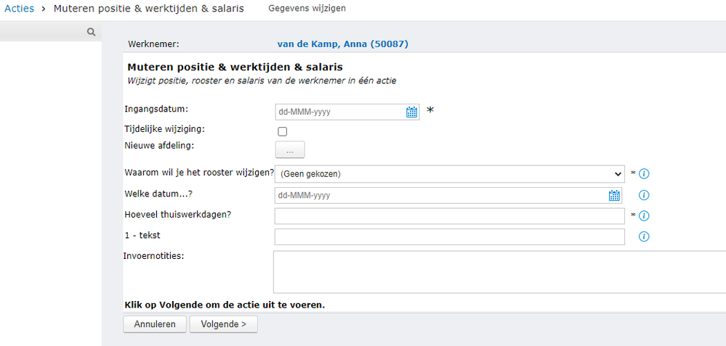Image resolution: width=726 pixels, height=346 pixels.
Task: Show info icon for 1 - tekst field
Action: [x=643, y=236]
